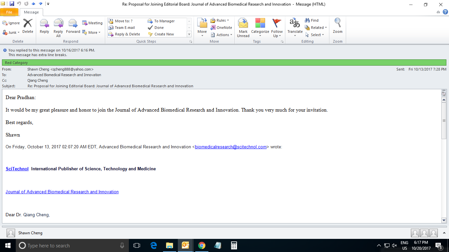Click the SciTechnol hyperlink
Viewport: 449px width, 252px height.
click(17, 169)
